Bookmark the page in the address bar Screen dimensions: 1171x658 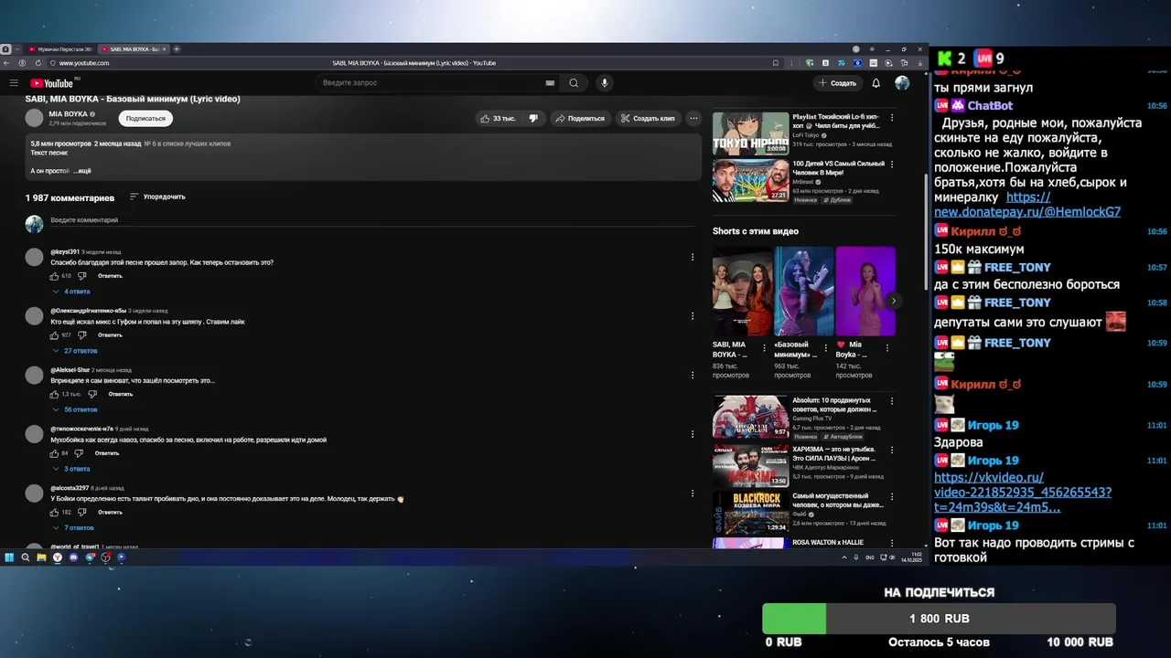tap(776, 63)
